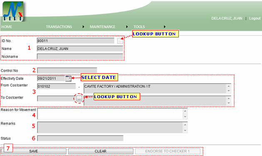
Task: Click inside the Reason for Movement text area
Action: 110,114
